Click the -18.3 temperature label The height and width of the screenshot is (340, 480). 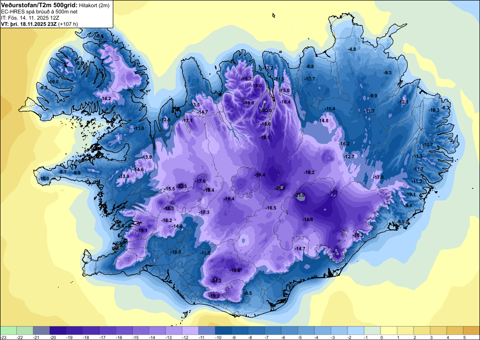(168, 209)
